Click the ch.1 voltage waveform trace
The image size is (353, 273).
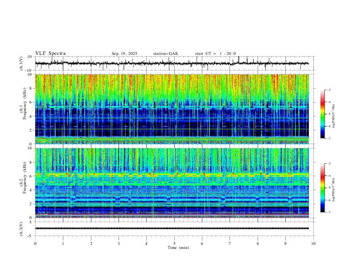click(x=172, y=63)
